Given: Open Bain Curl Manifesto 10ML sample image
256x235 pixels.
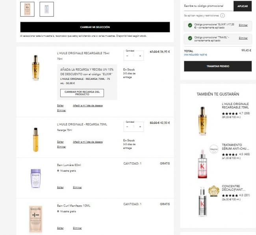Looking at the screenshot, I should coord(35,219).
